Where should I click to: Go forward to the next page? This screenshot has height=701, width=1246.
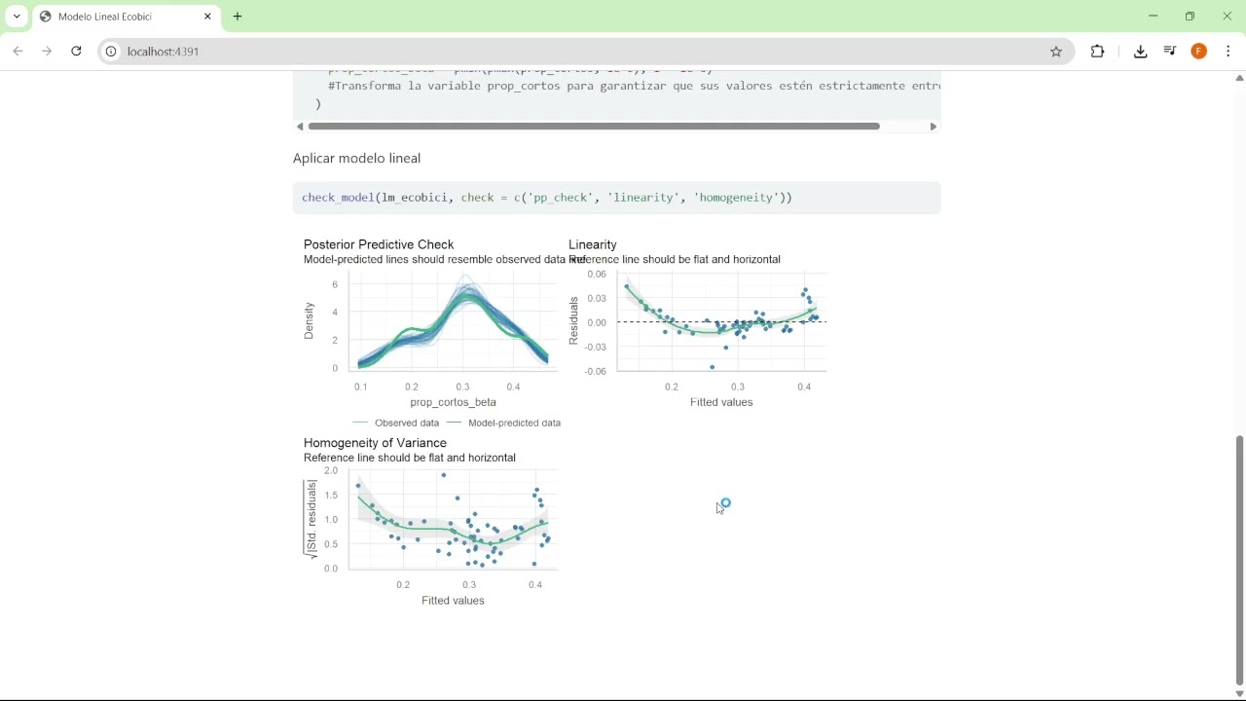47,52
